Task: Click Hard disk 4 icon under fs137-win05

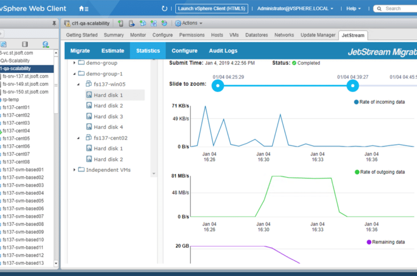Action: tap(89, 127)
